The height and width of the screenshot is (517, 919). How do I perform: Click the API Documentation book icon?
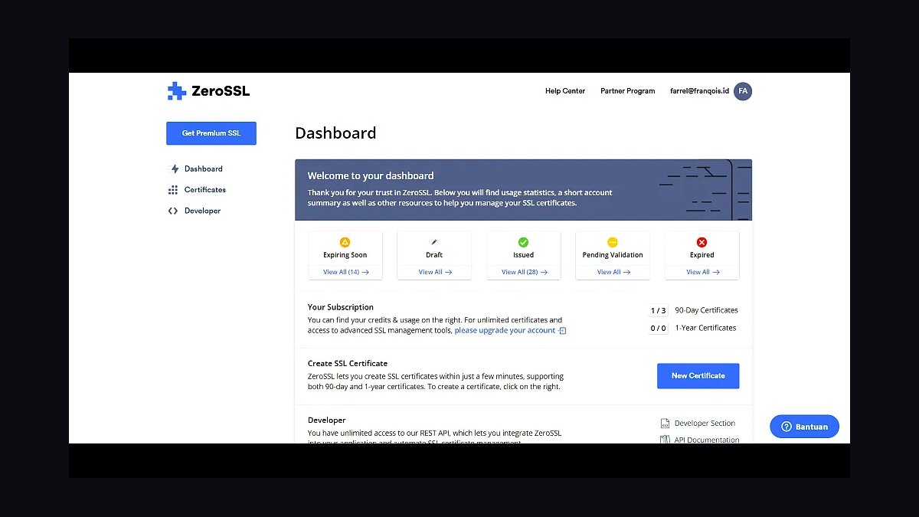click(665, 440)
